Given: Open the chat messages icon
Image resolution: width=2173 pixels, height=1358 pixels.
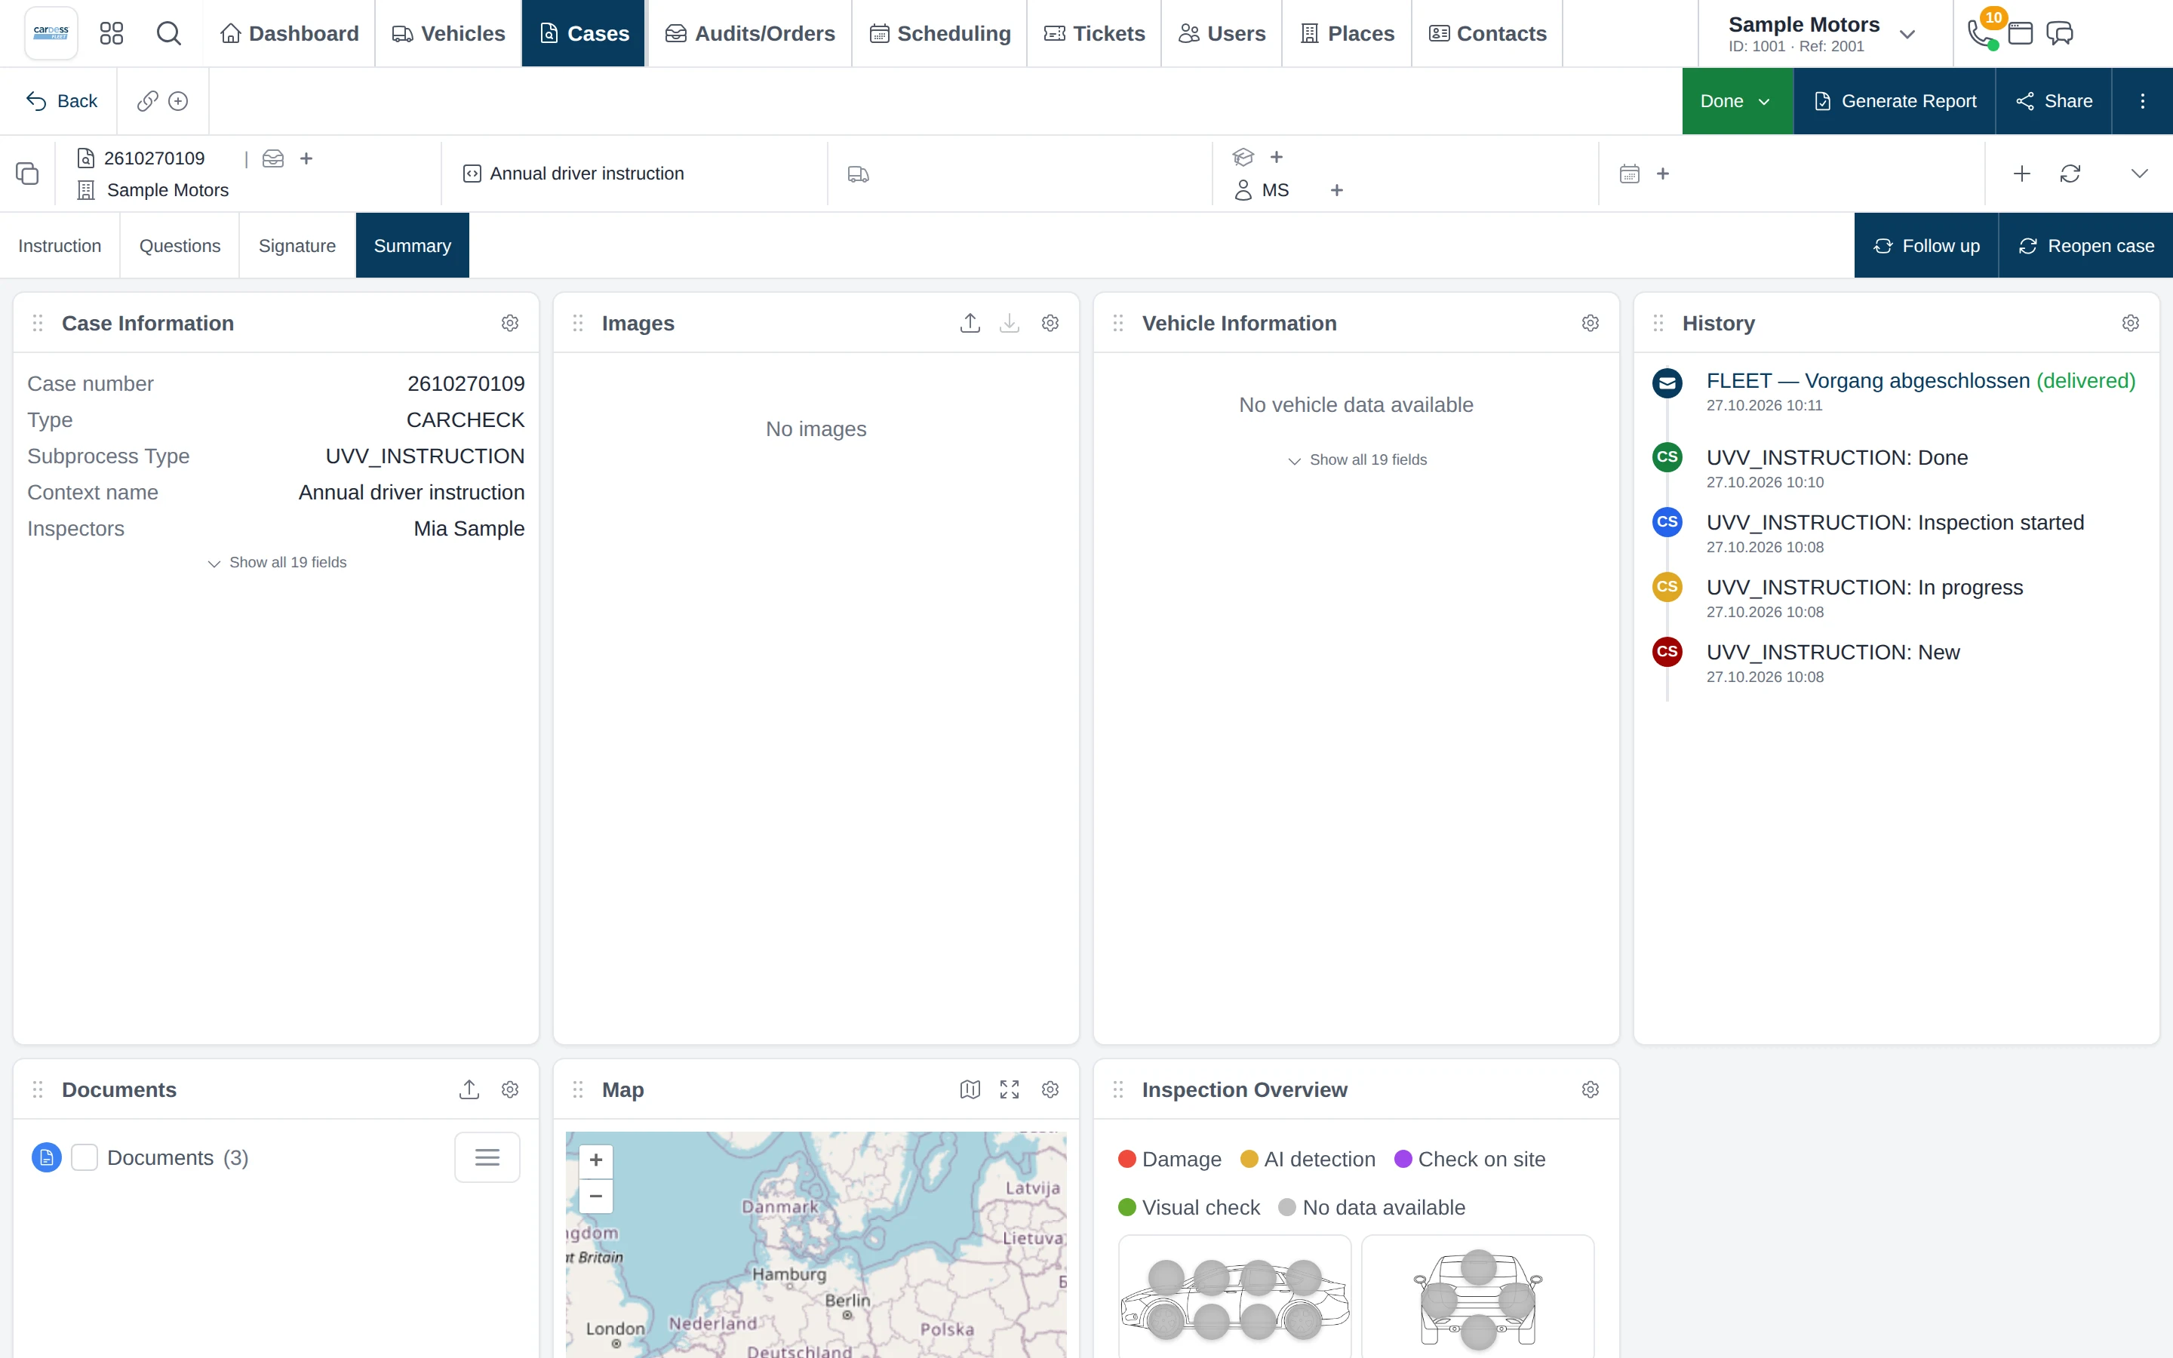Looking at the screenshot, I should tap(2060, 33).
